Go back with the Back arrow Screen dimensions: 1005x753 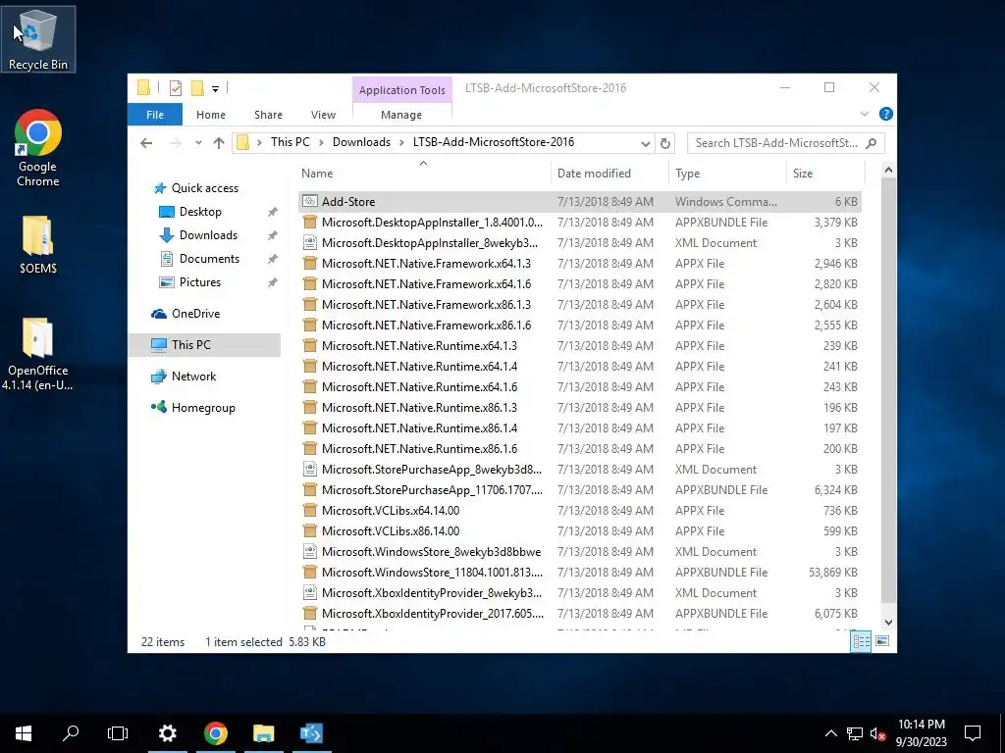click(146, 143)
